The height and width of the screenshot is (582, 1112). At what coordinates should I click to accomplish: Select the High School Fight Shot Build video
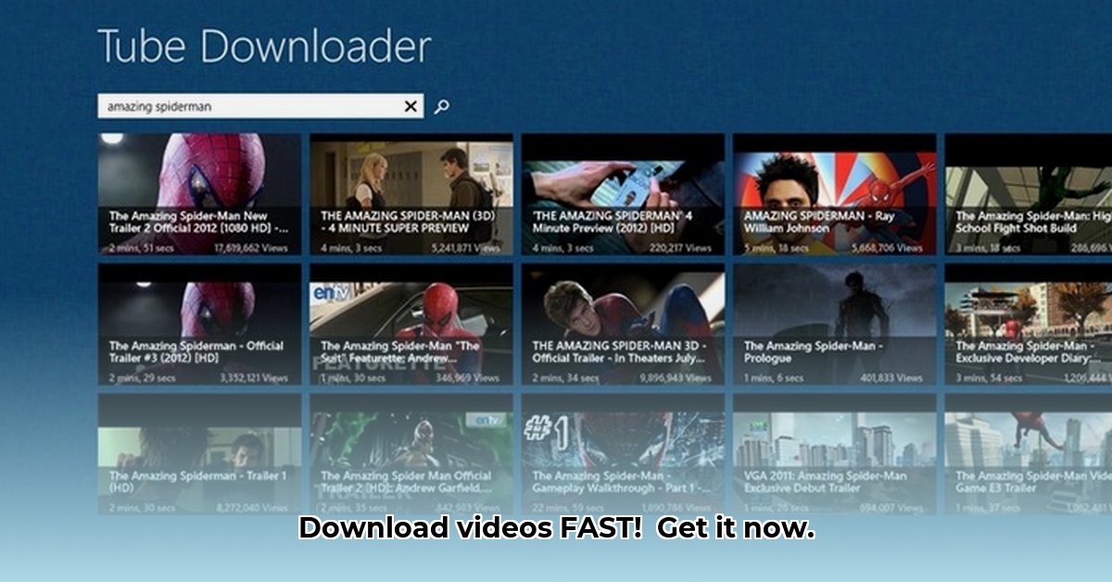(1029, 194)
